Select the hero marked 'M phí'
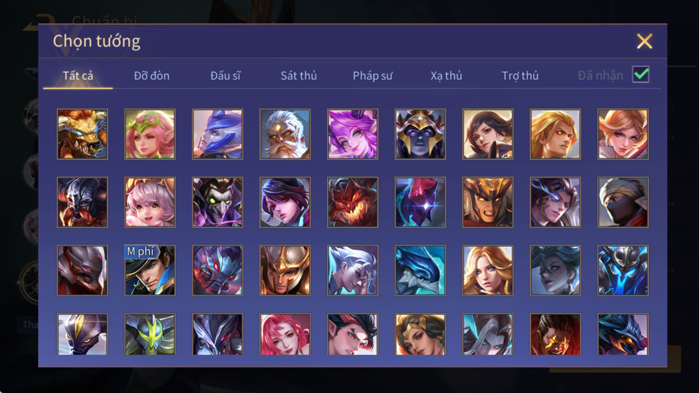The image size is (699, 393). [150, 270]
